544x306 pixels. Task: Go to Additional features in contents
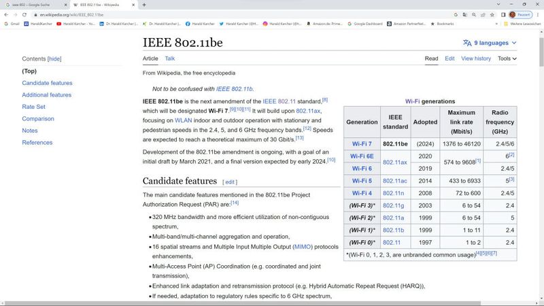tap(46, 95)
